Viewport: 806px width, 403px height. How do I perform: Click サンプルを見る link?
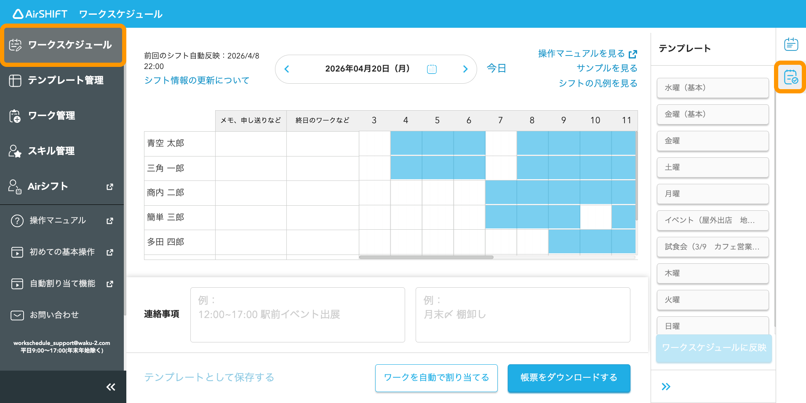coord(607,68)
